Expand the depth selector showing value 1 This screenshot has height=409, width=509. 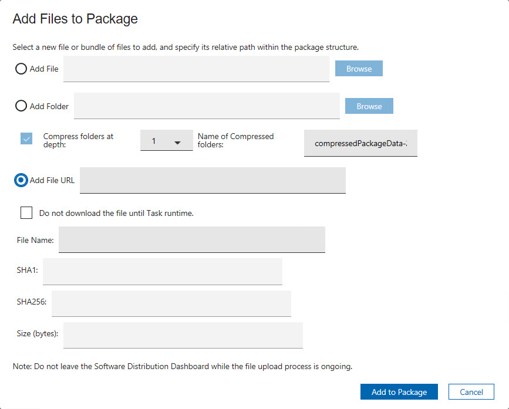[x=166, y=140]
